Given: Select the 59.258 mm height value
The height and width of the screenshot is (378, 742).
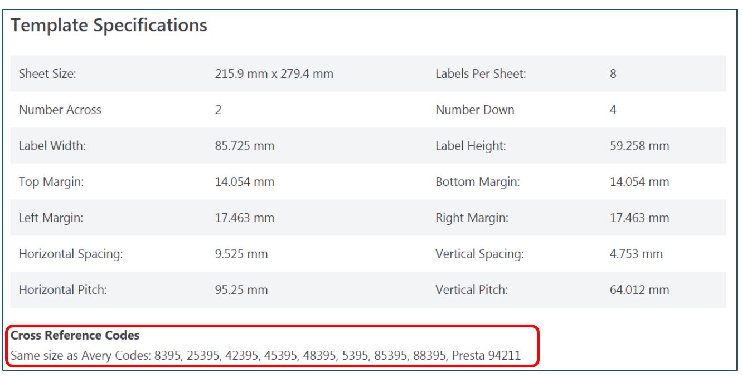Looking at the screenshot, I should [639, 146].
